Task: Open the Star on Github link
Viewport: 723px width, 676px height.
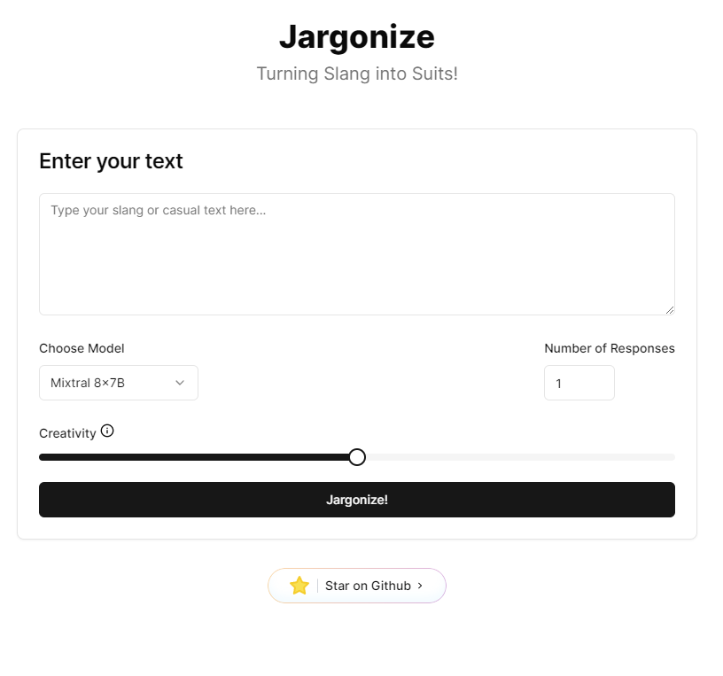Action: coord(357,586)
